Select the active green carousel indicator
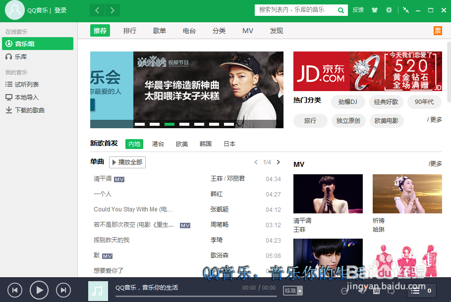Image resolution: width=451 pixels, height=302 pixels. pyautogui.click(x=169, y=124)
